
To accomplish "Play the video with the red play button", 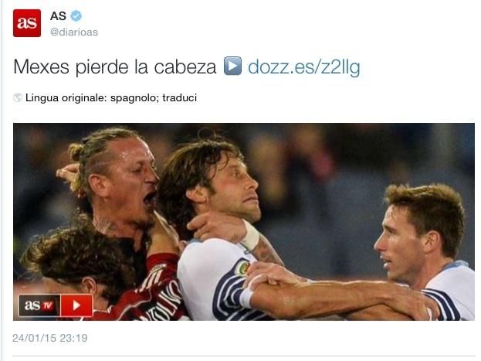I will click(x=76, y=305).
